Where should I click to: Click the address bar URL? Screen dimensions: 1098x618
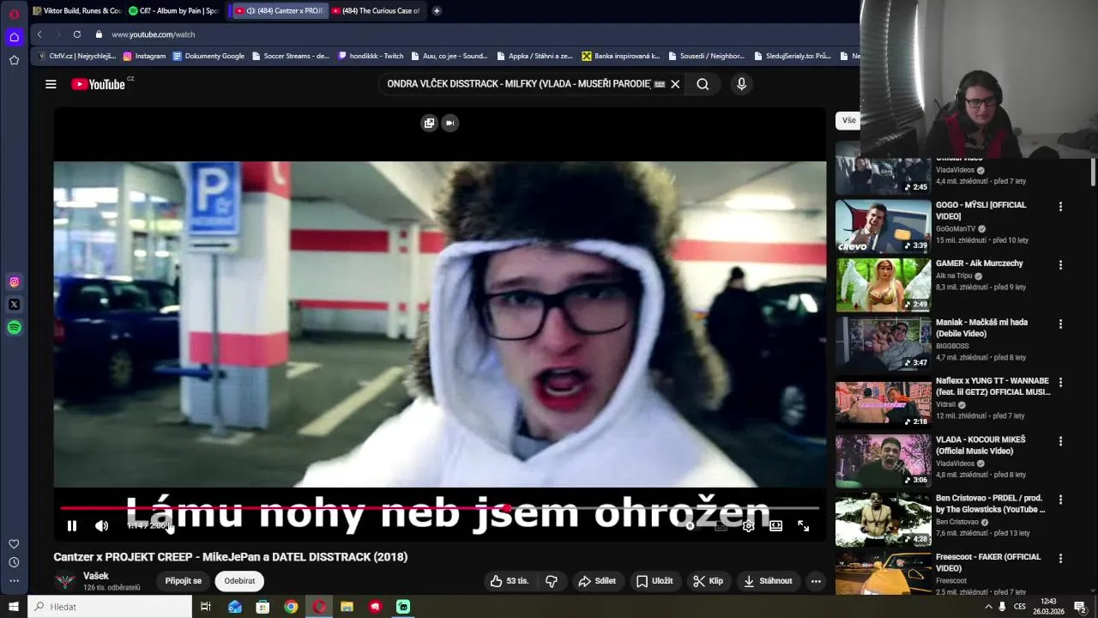(x=154, y=34)
